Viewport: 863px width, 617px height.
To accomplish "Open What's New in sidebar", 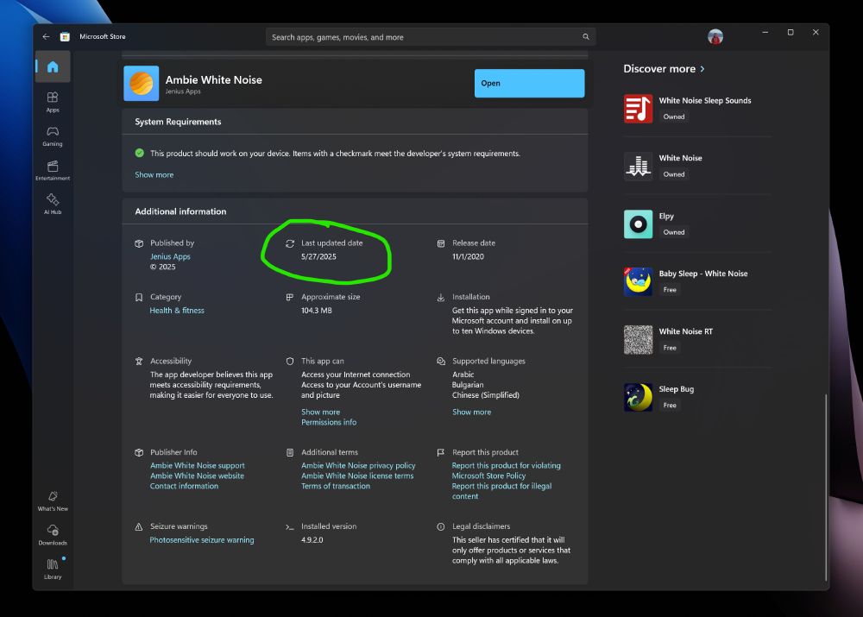I will click(x=53, y=501).
